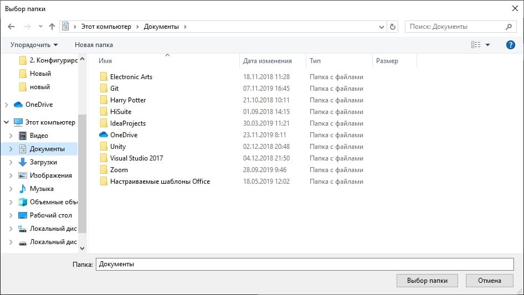Click the Папка name input field
Image resolution: width=524 pixels, height=295 pixels.
[x=305, y=264]
